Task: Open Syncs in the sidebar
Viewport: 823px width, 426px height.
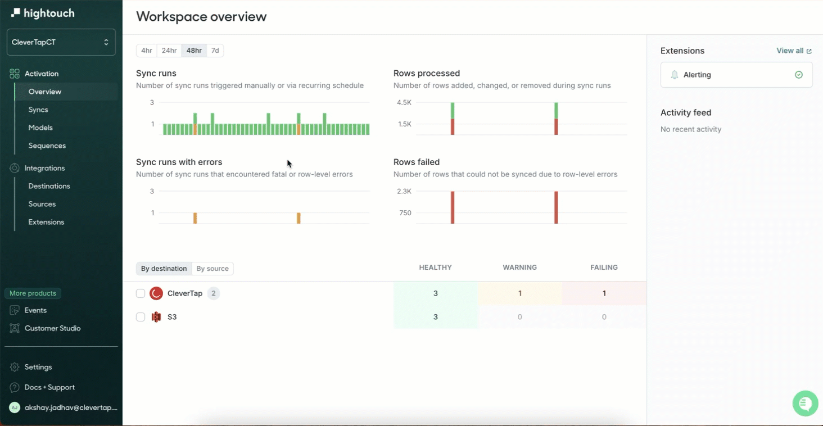Action: (x=38, y=110)
